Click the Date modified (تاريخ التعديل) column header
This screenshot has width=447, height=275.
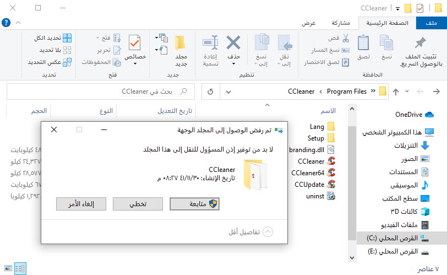tap(175, 111)
